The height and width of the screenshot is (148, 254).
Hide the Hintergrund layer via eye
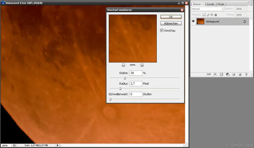[x=193, y=21]
